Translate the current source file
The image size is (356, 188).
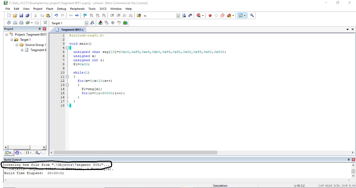(9, 22)
